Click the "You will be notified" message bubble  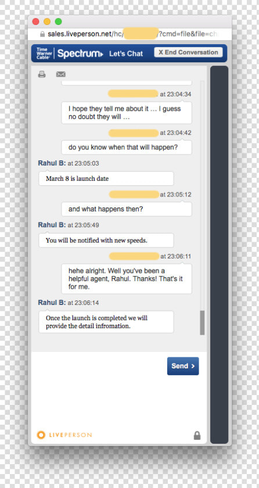point(106,241)
